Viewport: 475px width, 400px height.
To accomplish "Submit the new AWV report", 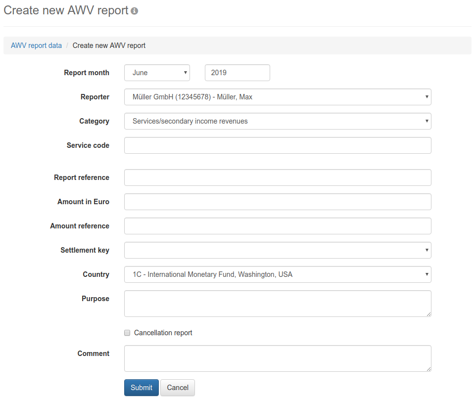I will coord(141,388).
